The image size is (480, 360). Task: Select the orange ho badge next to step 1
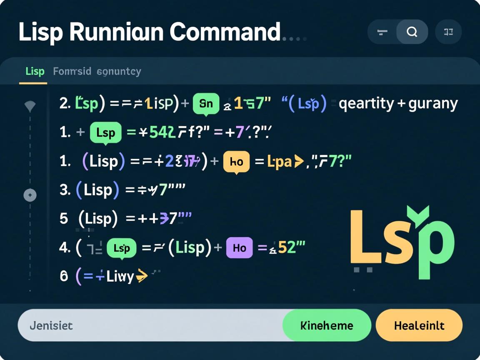[236, 161]
